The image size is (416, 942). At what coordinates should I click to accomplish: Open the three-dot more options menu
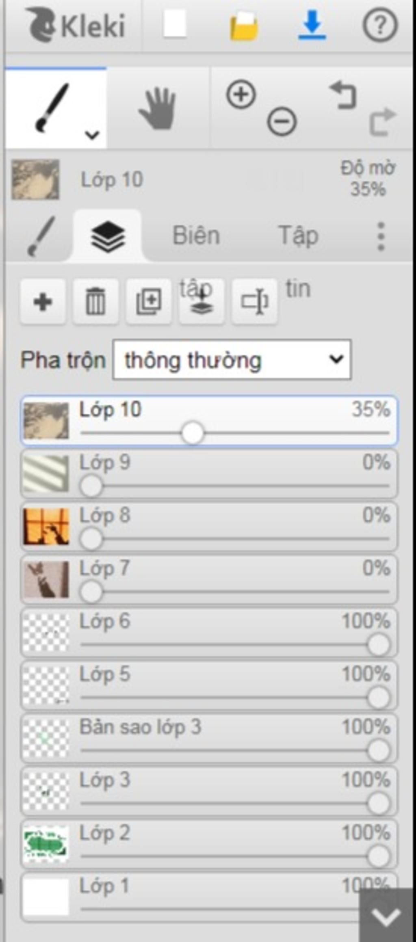point(381,236)
